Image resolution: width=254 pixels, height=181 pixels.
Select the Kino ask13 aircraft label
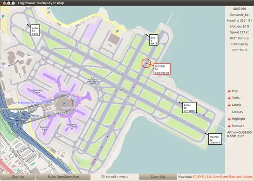click(154, 40)
